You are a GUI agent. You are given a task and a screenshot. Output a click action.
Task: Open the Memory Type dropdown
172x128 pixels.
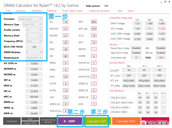(32, 24)
